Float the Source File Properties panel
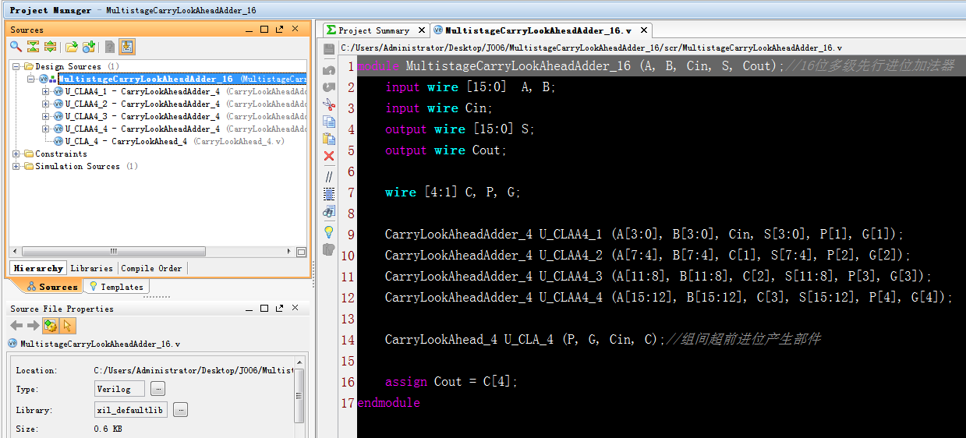966x438 pixels. (280, 308)
